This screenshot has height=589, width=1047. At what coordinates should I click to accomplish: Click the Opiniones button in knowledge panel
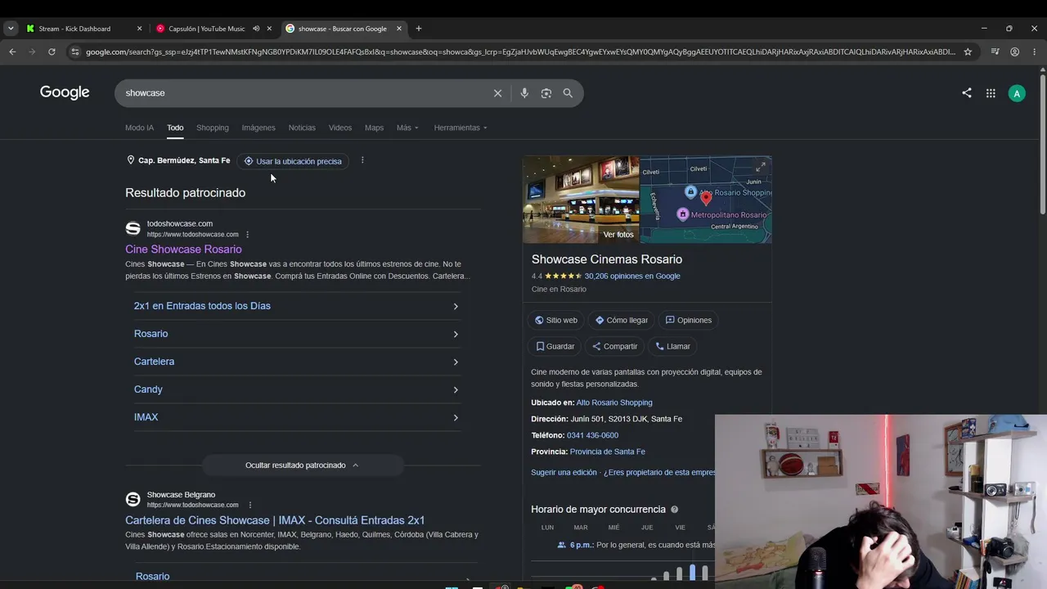[x=689, y=320]
